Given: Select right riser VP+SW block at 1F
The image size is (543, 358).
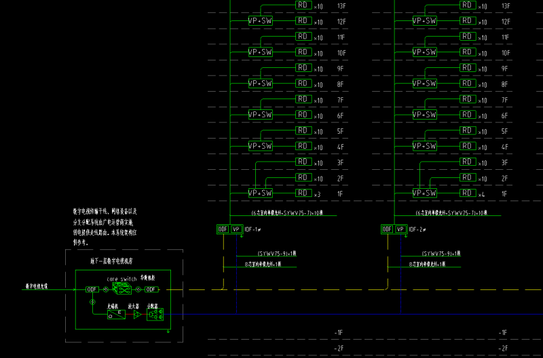Looking at the screenshot, I should click(x=424, y=193).
